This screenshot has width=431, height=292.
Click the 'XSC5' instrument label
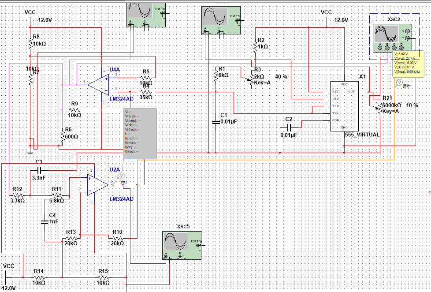click(183, 226)
